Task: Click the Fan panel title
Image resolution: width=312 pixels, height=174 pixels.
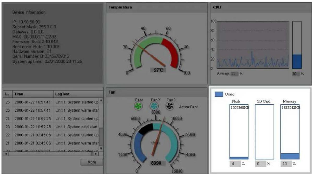Action: click(x=112, y=92)
